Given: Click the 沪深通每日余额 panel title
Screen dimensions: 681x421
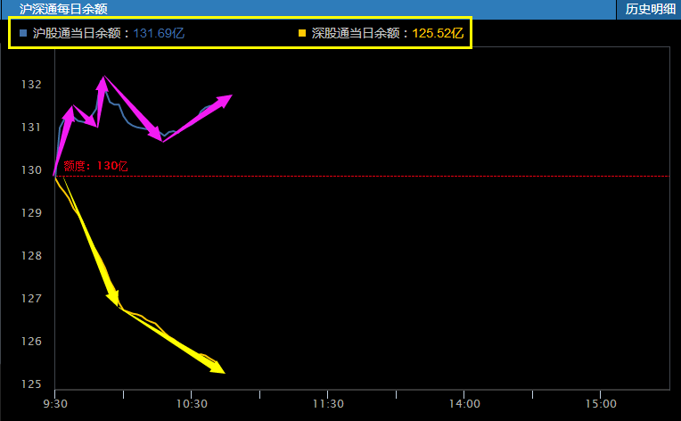Looking at the screenshot, I should click(63, 9).
